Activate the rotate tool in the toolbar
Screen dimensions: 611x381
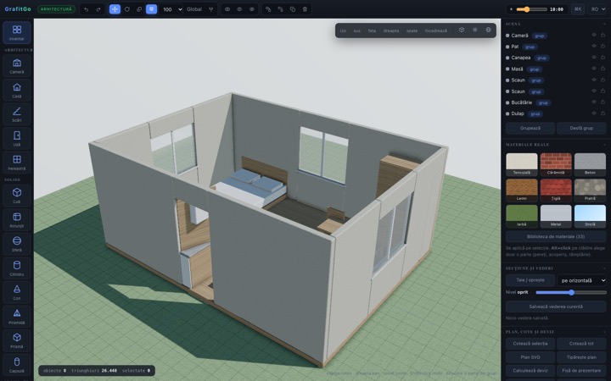[x=127, y=9]
